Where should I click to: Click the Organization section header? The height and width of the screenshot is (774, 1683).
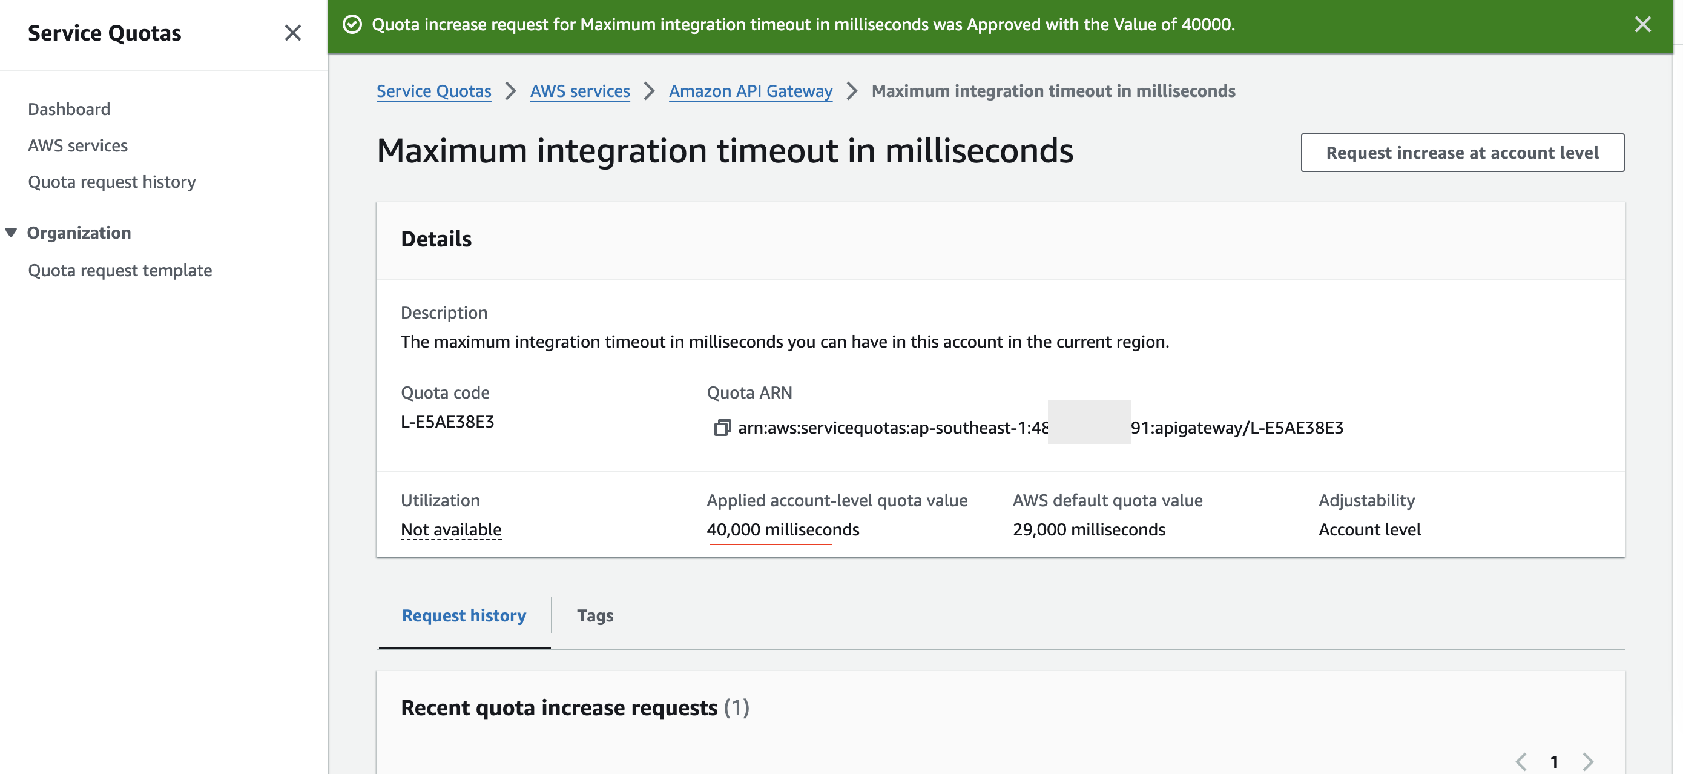tap(79, 233)
